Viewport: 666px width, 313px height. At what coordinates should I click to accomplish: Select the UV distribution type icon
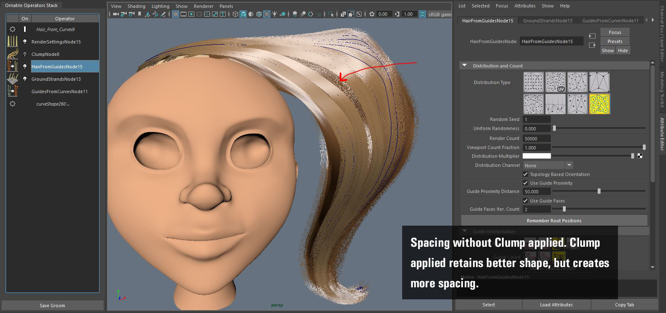tap(555, 82)
